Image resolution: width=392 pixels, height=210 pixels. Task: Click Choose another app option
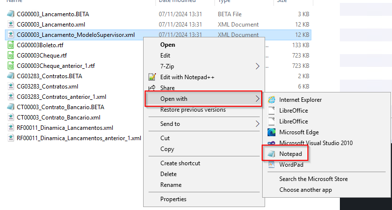pyautogui.click(x=305, y=190)
